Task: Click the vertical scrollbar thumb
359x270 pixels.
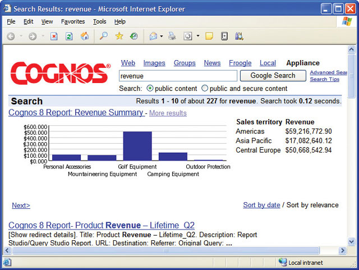Action: coord(351,76)
